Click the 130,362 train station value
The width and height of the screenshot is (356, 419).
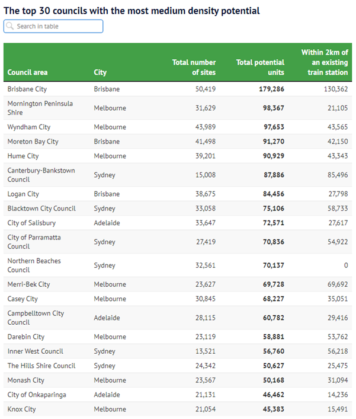[x=336, y=89]
